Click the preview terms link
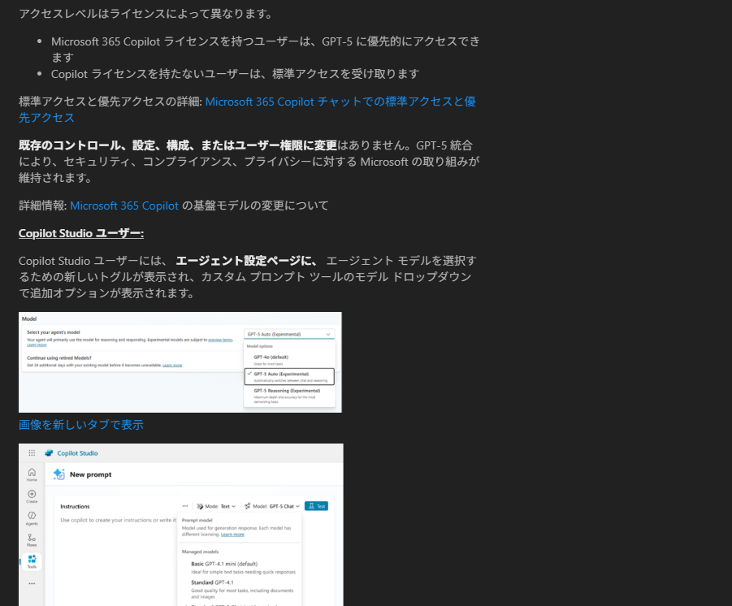 click(x=220, y=340)
